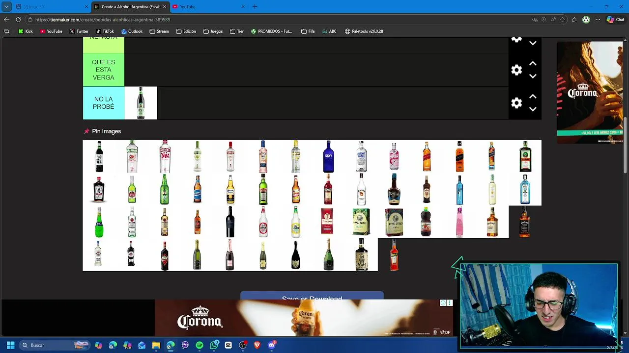Go back to previous page

coord(6,20)
